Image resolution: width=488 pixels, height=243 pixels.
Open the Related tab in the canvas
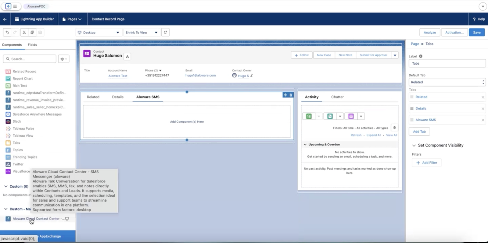coord(93,97)
